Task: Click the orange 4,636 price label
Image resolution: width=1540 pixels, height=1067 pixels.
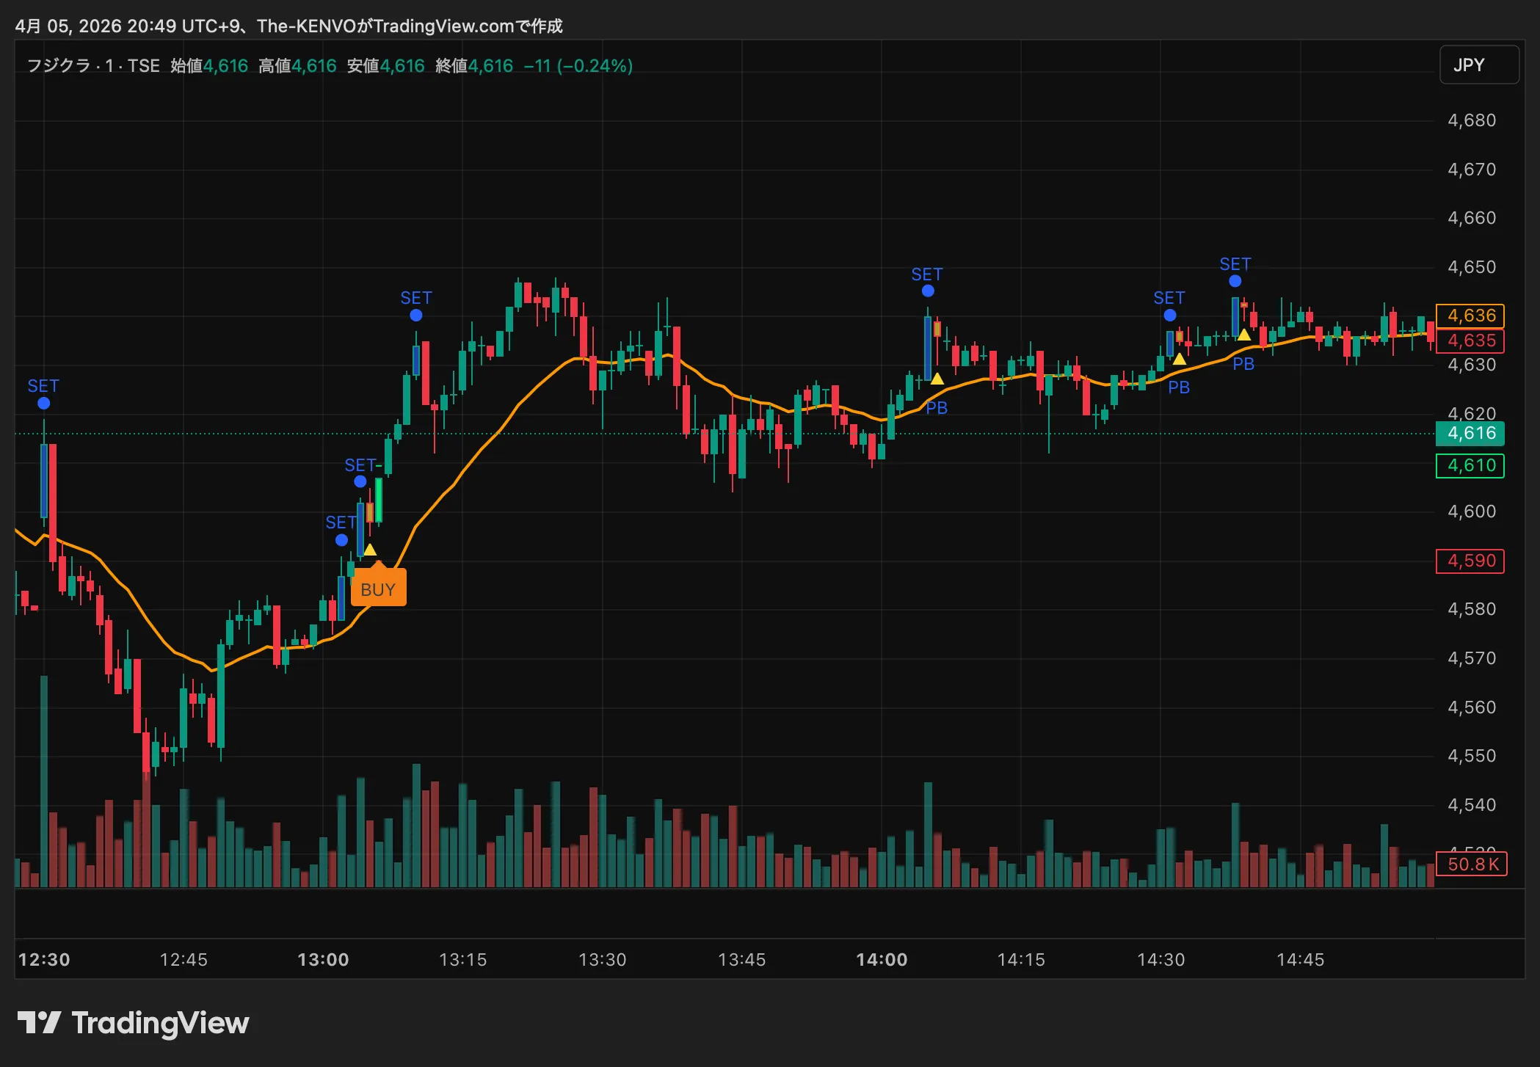Action: pos(1470,316)
